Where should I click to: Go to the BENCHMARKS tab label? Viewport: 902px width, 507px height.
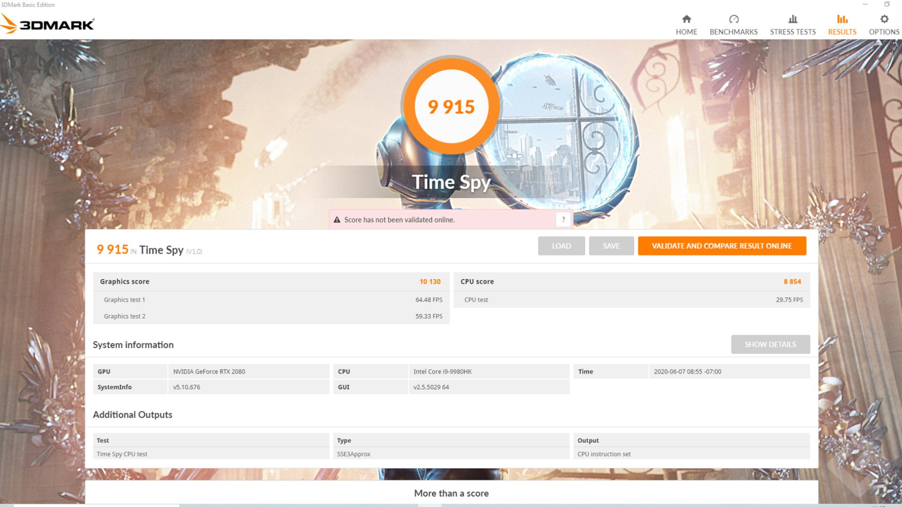(x=734, y=32)
